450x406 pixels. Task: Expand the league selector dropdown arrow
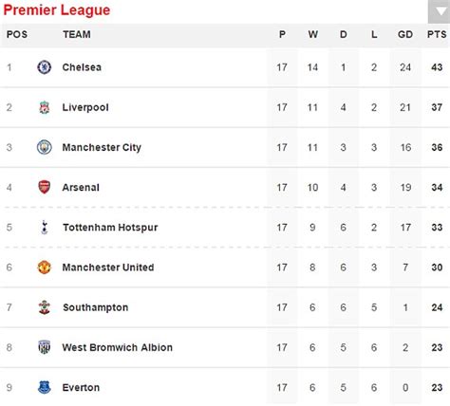tap(440, 11)
